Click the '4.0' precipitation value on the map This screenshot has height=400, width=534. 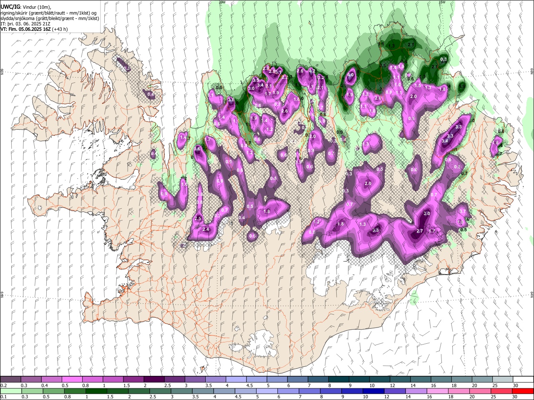351,75
